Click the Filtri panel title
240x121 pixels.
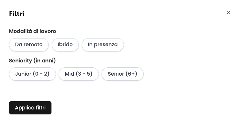[17, 13]
